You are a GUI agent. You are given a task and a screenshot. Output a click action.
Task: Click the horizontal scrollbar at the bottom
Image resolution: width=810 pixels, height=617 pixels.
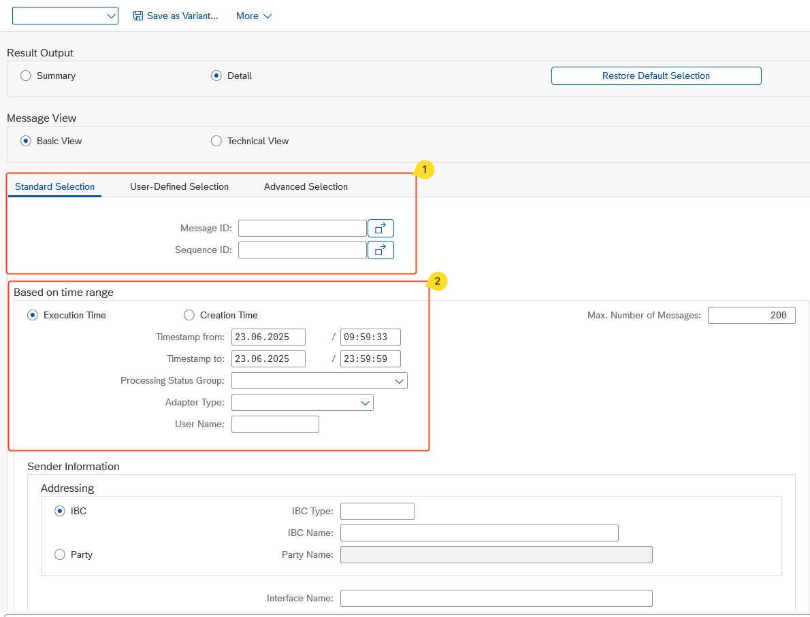[405, 614]
